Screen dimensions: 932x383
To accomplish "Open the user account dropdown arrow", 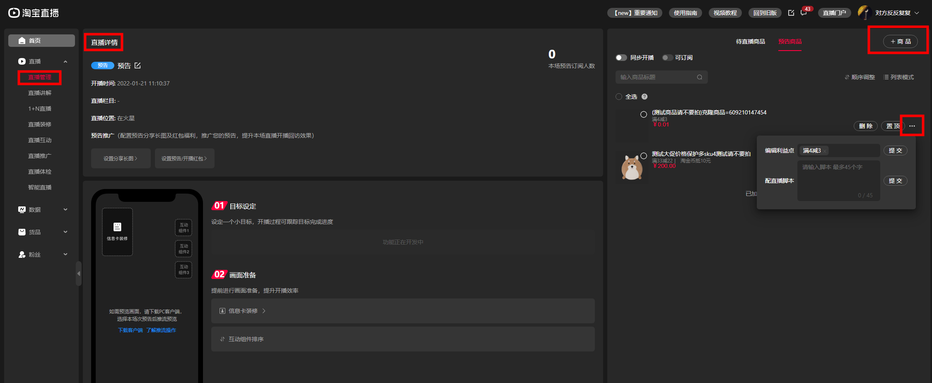I will [x=917, y=13].
